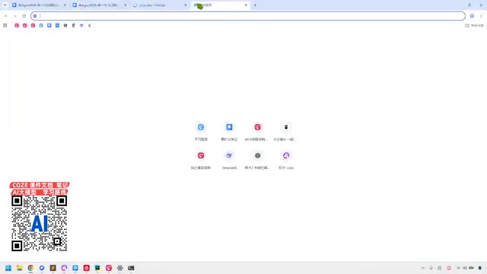This screenshot has height=274, width=487.
Task: Open the purple Coze taskbar icon
Action: pos(64,268)
